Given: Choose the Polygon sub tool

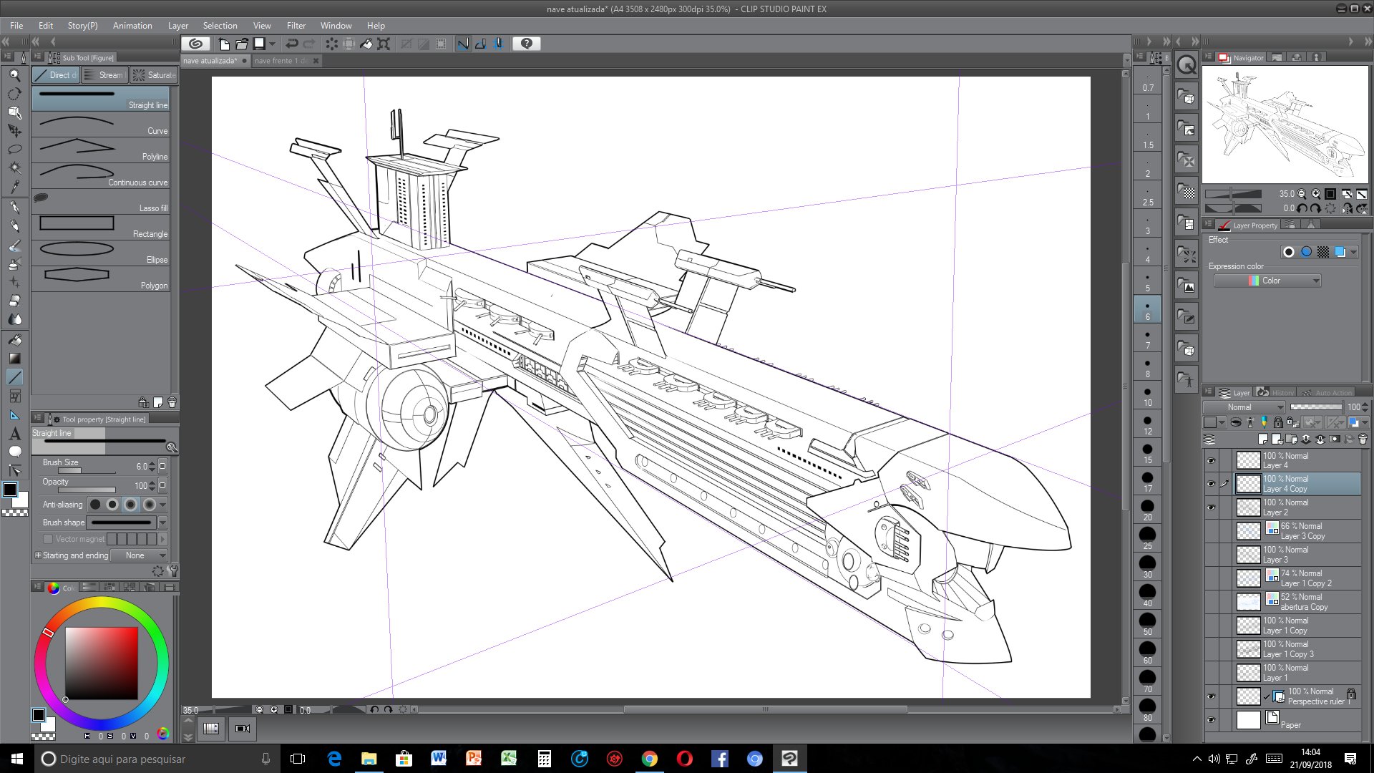Looking at the screenshot, I should coord(101,279).
